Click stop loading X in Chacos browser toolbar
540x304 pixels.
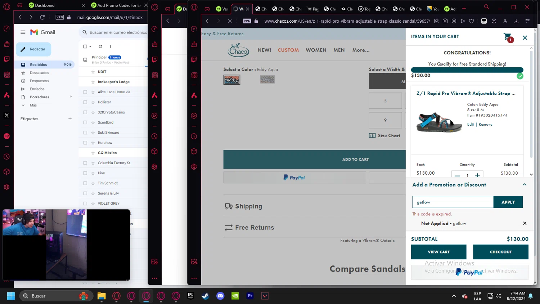pyautogui.click(x=230, y=21)
